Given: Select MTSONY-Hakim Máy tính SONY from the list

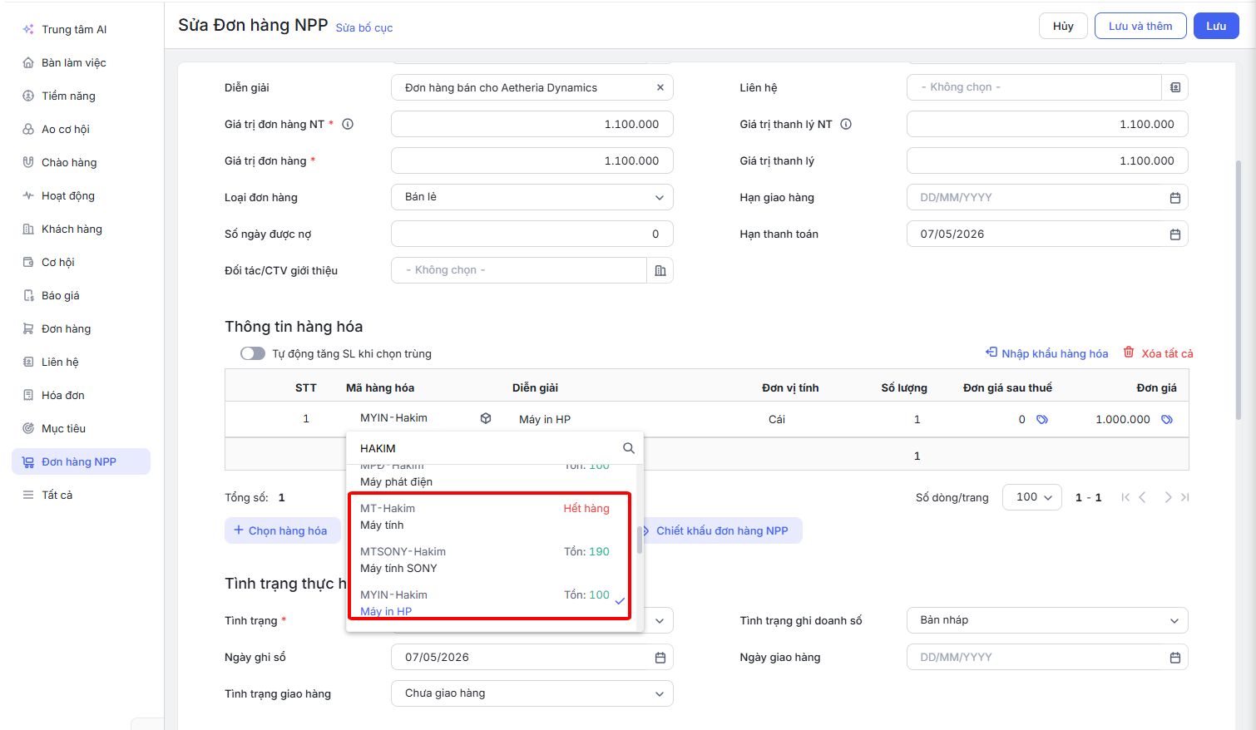Looking at the screenshot, I should pos(490,560).
